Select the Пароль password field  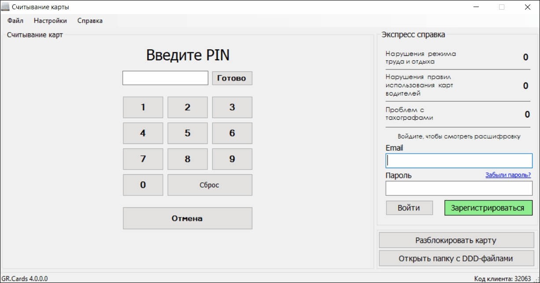click(x=459, y=188)
